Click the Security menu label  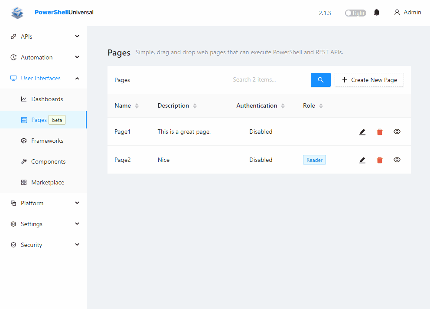[32, 245]
